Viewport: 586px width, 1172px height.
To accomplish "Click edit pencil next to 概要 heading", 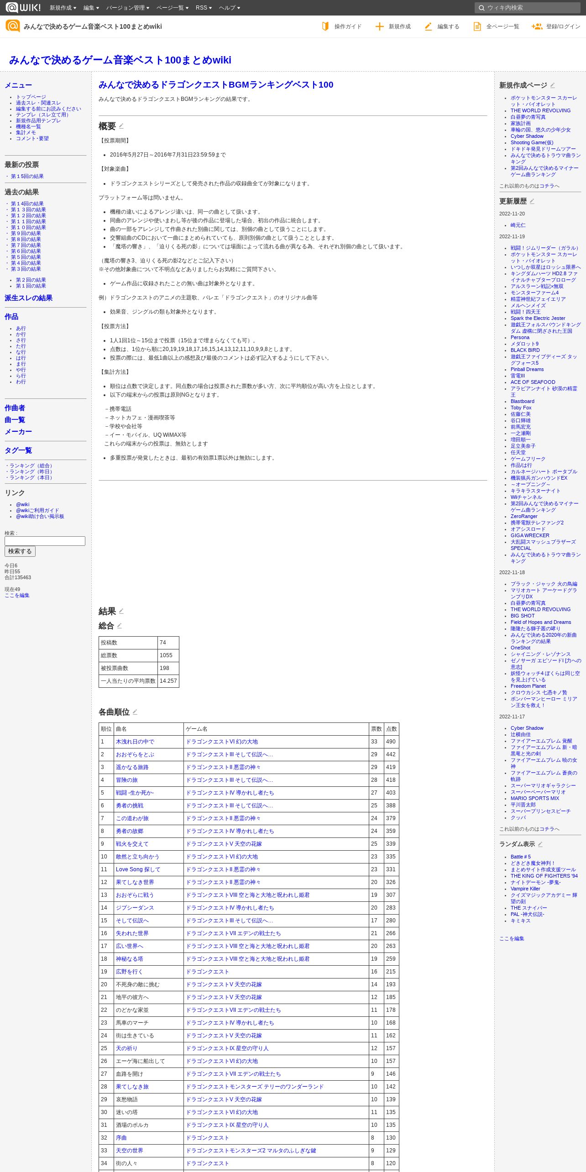I will (x=121, y=126).
